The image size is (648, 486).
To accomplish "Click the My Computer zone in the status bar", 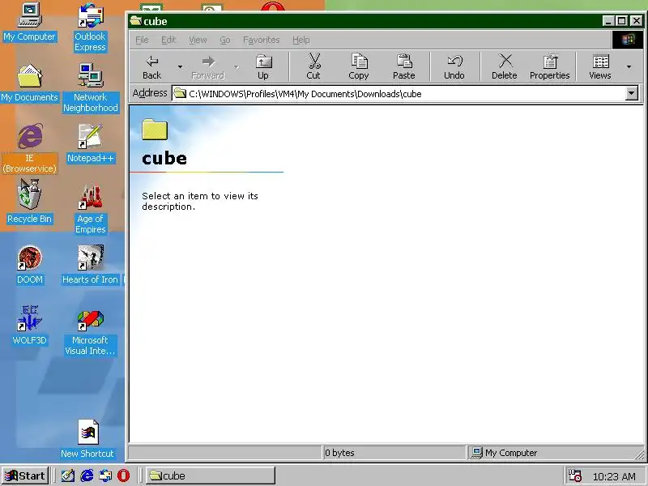I will 504,453.
